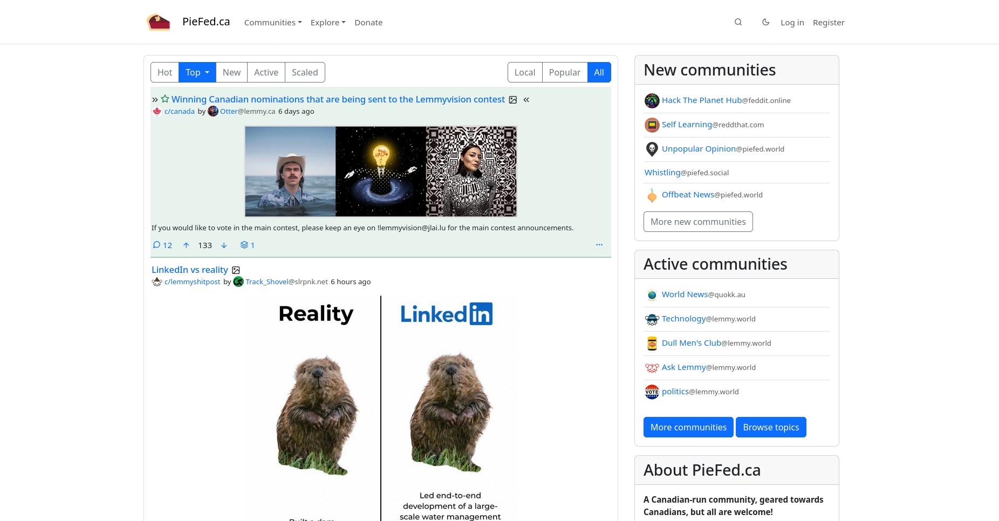Click the Offbeat News community icon
Viewport: 999px width, 521px height.
click(x=652, y=195)
